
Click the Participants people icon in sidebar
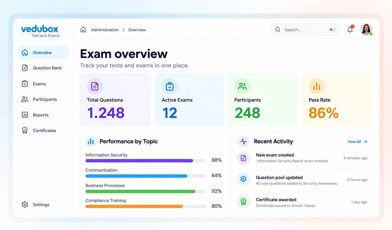[x=25, y=99]
